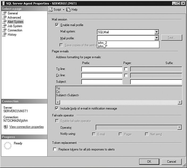Click the Connection page icon
This screenshot has height=168, width=187.
pos(4,30)
